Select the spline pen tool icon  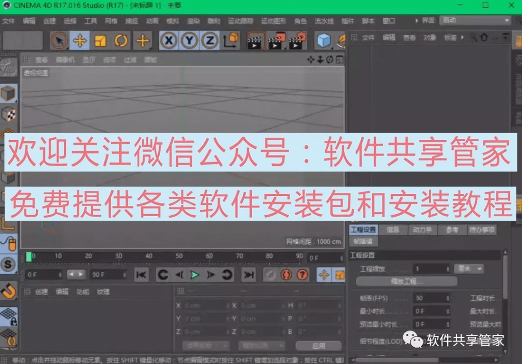[x=341, y=41]
